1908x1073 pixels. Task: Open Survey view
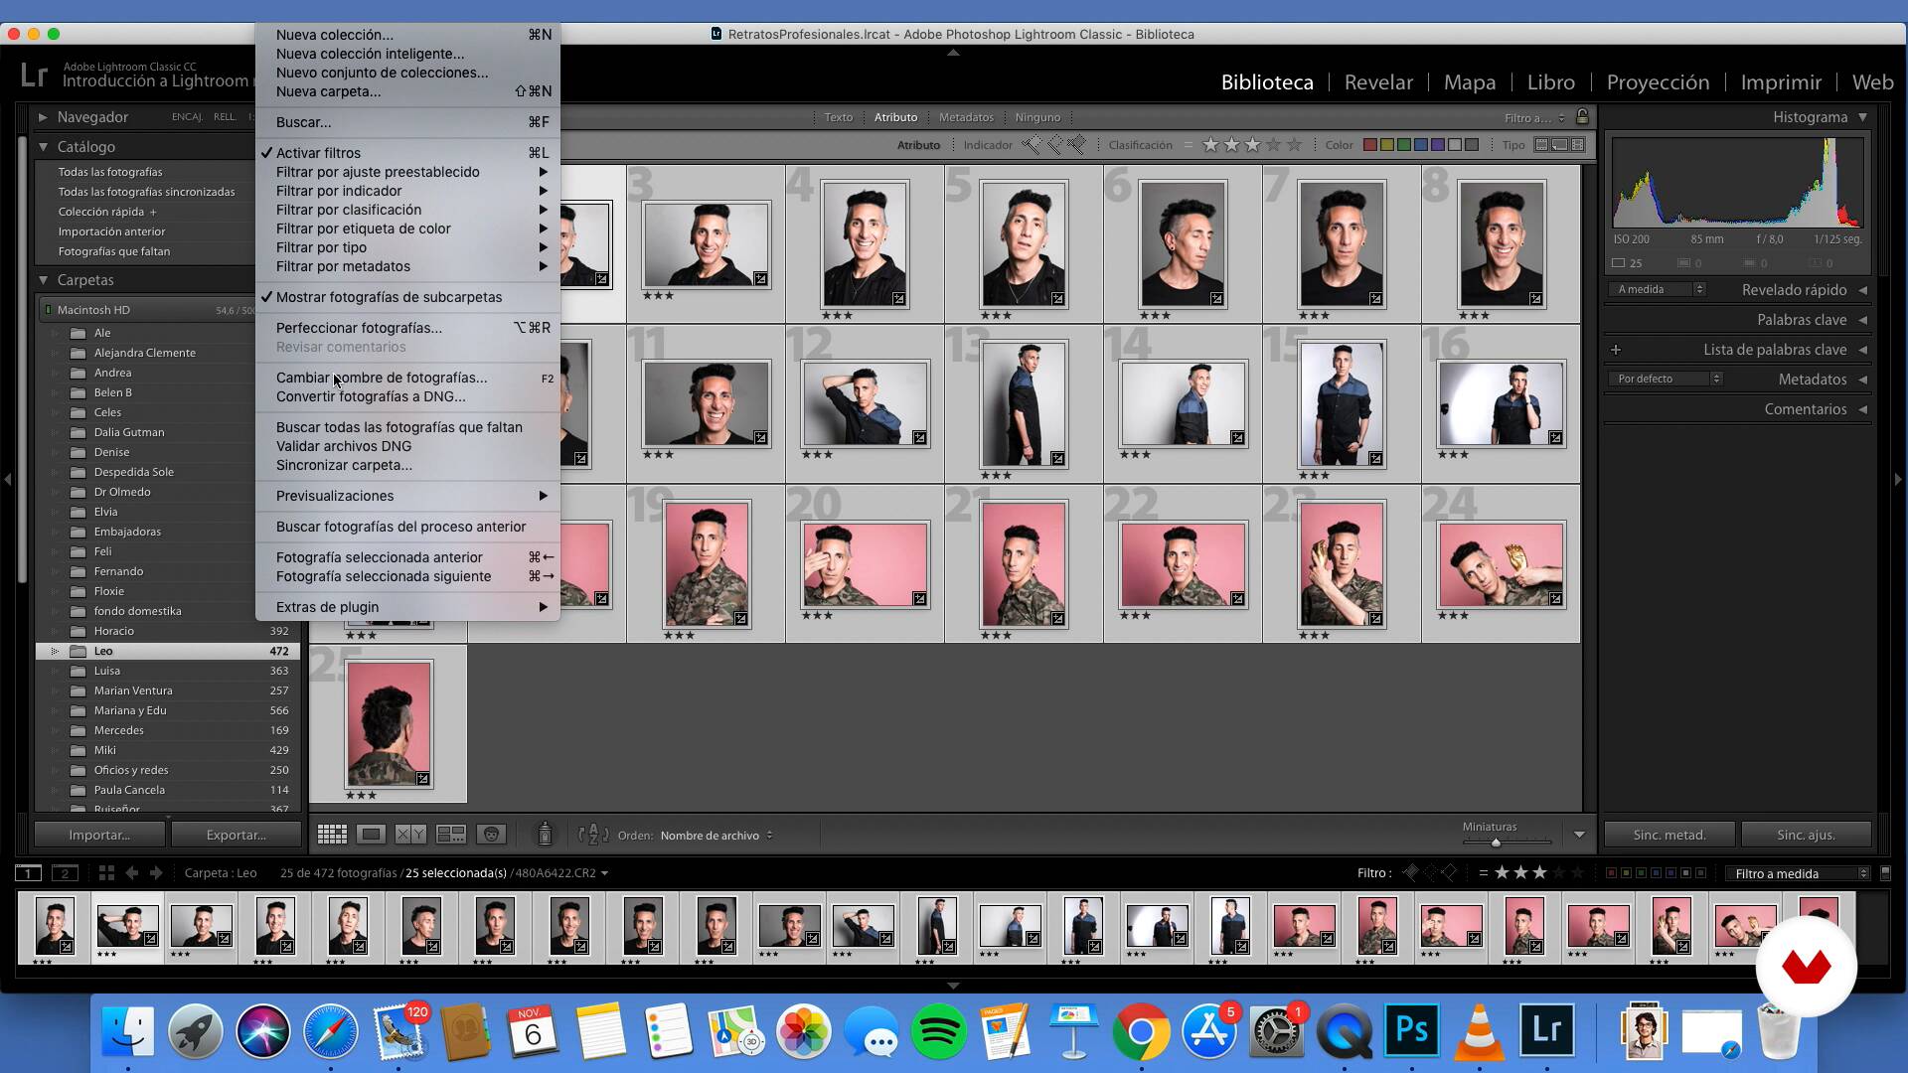point(451,835)
